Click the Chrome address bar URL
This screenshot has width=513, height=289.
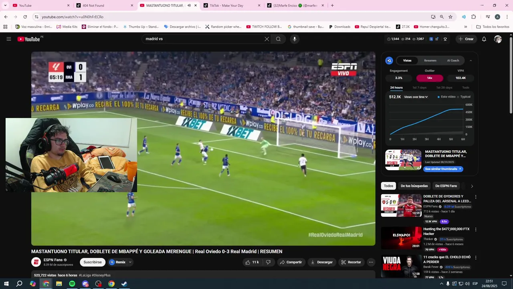point(73,17)
